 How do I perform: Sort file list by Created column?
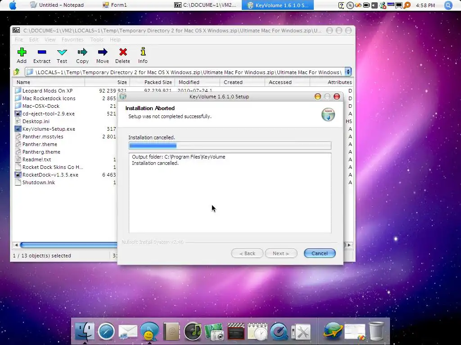tap(242, 82)
